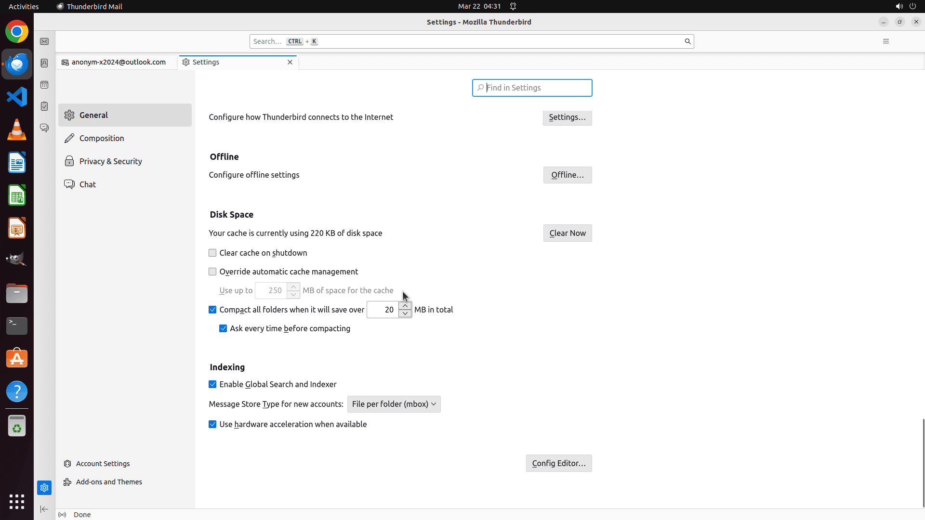925x520 pixels.
Task: Uncheck Ask every time before compacting
Action: (223, 328)
